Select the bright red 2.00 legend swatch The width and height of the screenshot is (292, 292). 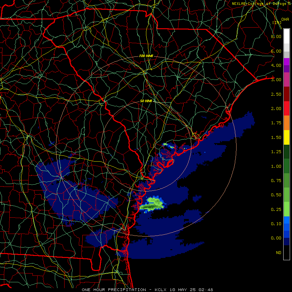[x=286, y=108]
